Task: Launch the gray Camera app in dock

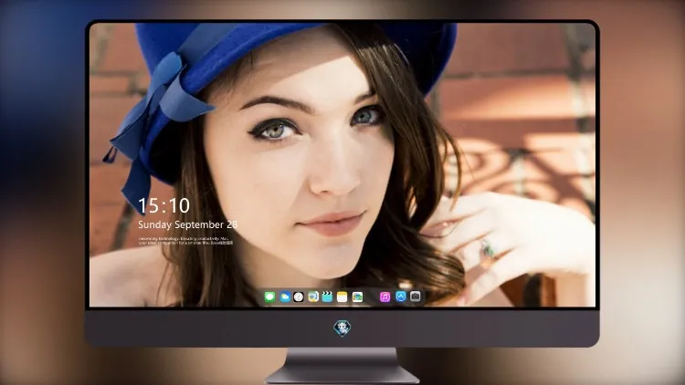Action: pos(416,297)
